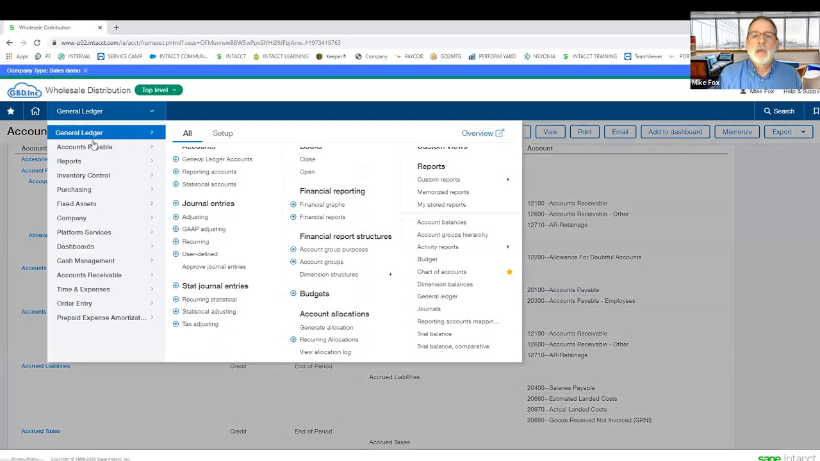Open Memorized reports link
Viewport: 820px width, 461px height.
point(443,192)
